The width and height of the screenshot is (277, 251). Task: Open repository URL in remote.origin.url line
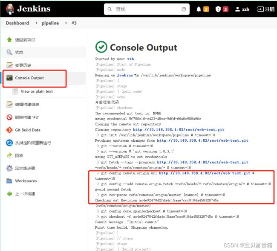point(205,173)
